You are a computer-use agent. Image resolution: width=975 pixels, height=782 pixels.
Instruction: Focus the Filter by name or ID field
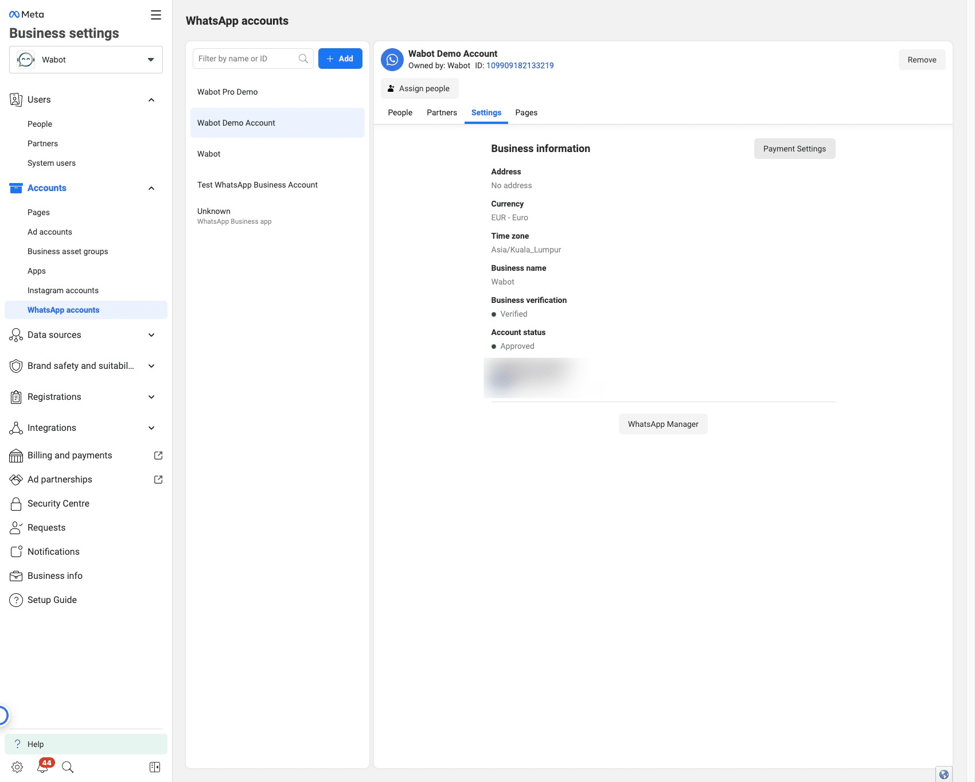click(x=253, y=59)
